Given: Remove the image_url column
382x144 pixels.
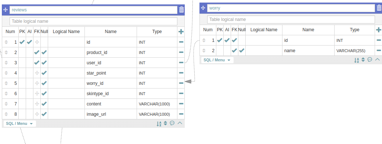Looking at the screenshot, I should tap(181, 114).
